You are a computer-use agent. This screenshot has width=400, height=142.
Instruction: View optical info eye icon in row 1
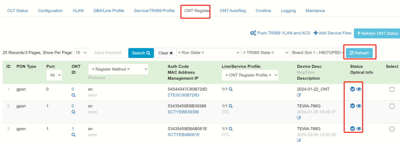pyautogui.click(x=359, y=89)
